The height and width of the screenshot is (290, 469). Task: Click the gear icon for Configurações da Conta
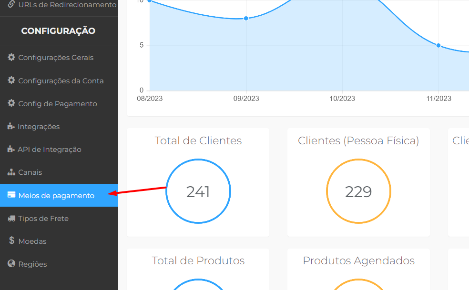pos(11,80)
